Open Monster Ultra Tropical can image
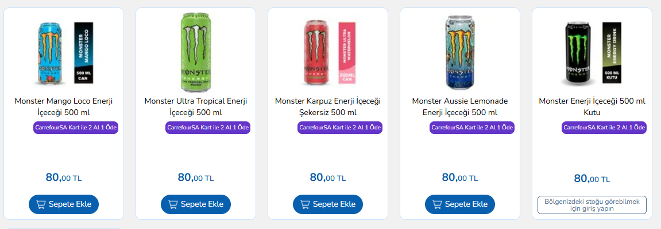The width and height of the screenshot is (661, 229). (x=196, y=52)
